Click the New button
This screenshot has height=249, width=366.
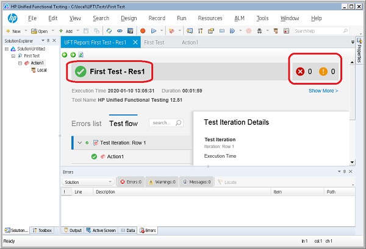click(13, 31)
